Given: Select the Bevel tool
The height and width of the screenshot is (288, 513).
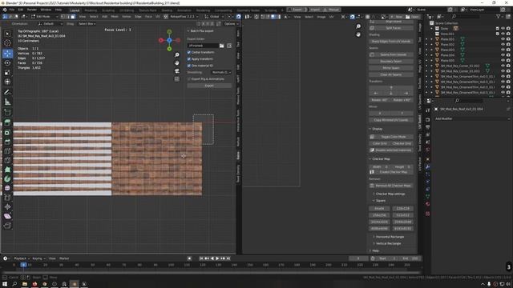Looking at the screenshot, I should tap(7, 142).
